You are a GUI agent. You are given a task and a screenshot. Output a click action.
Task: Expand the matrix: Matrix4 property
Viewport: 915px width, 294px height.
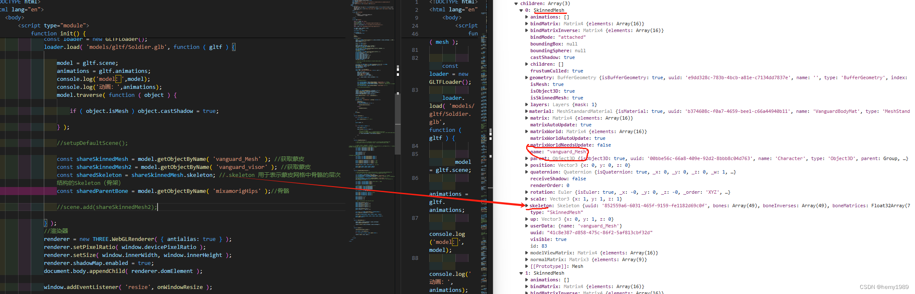[x=527, y=118]
